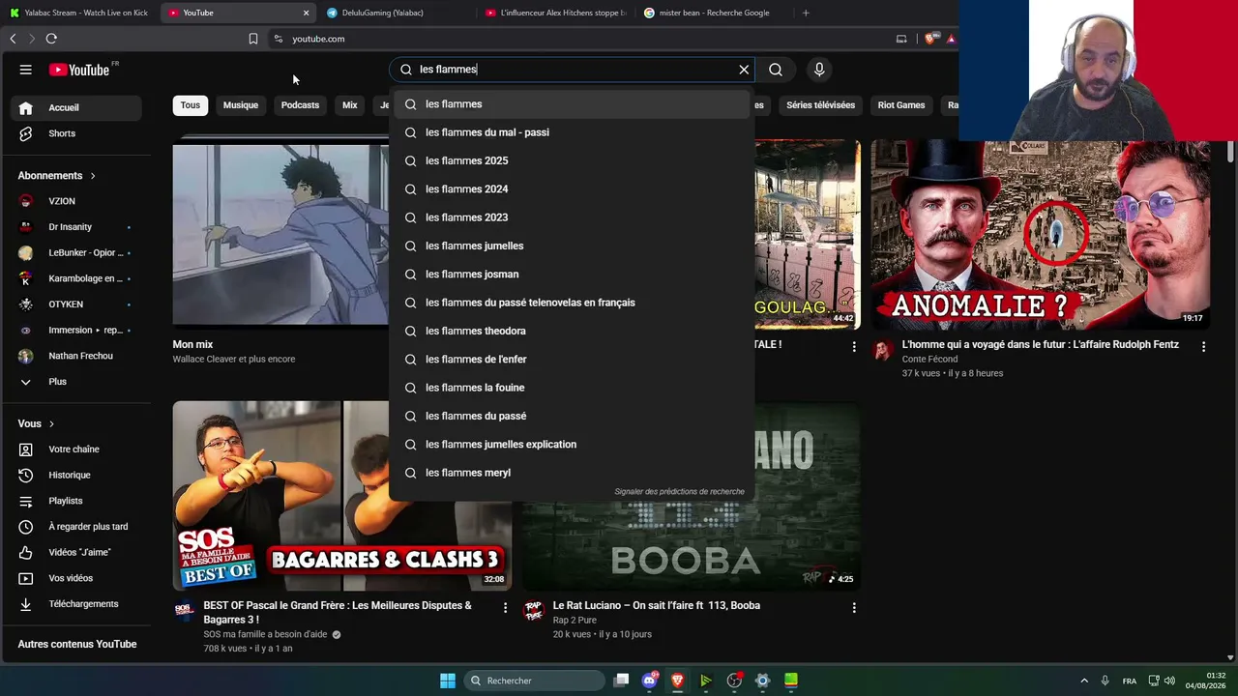Open the Dr Insanity channel

click(75, 227)
